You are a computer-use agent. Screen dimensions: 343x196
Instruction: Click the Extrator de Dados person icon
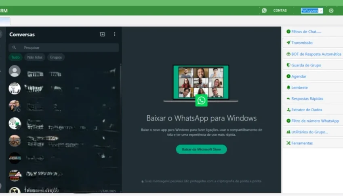(288, 110)
